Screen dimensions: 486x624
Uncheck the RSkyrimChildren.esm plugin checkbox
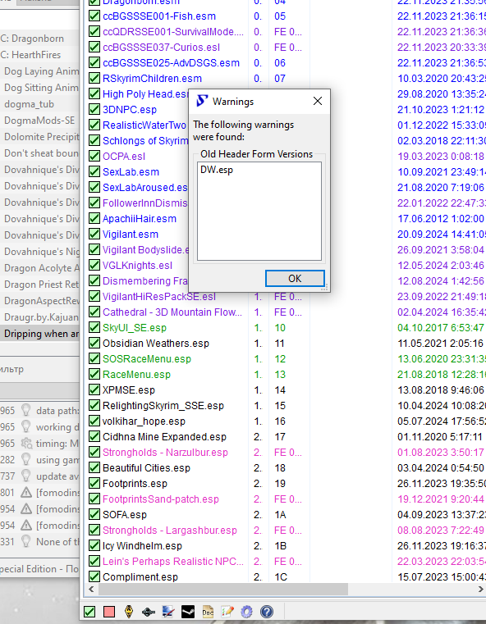(94, 78)
